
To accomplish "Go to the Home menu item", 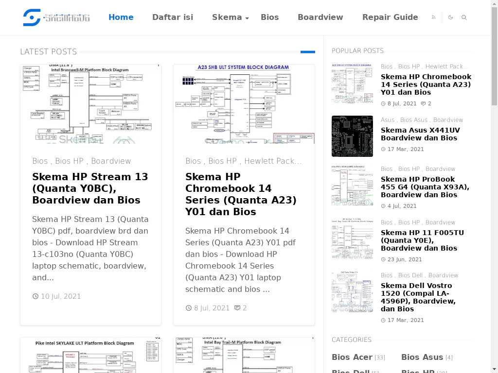I will 121,17.
